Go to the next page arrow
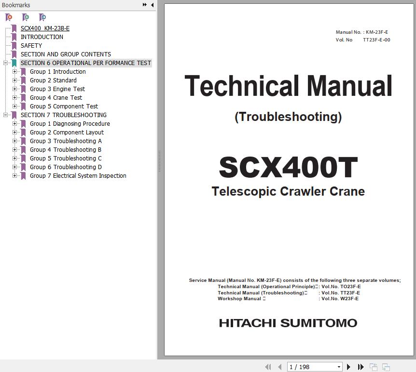This screenshot has height=372, width=416. [349, 367]
